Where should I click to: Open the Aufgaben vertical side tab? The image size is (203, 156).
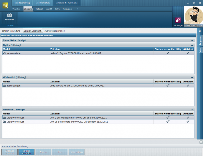click(200, 41)
